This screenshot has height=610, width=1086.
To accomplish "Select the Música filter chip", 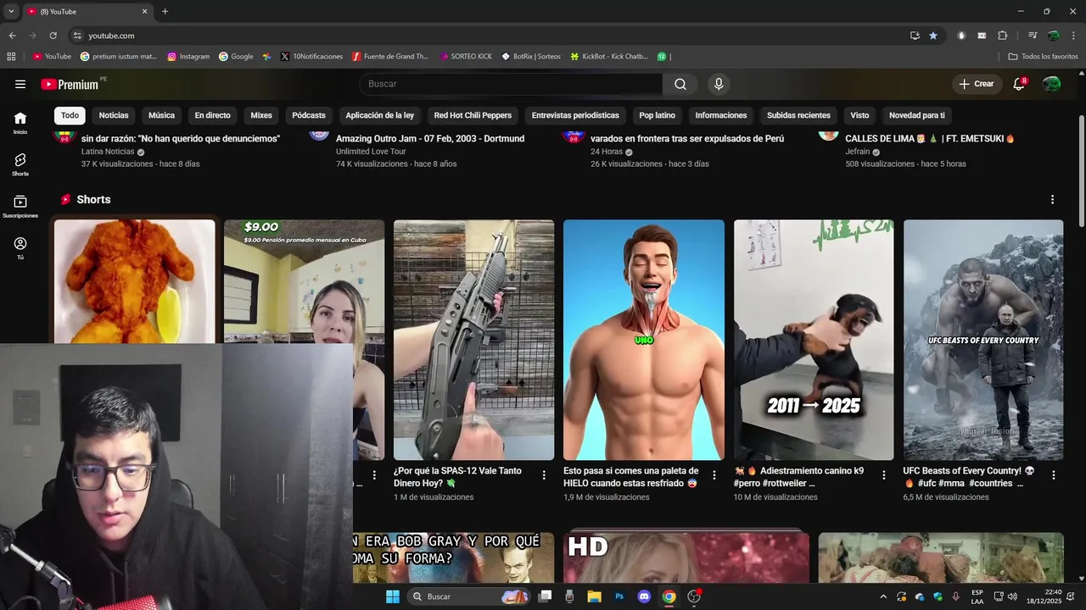I will tap(161, 115).
